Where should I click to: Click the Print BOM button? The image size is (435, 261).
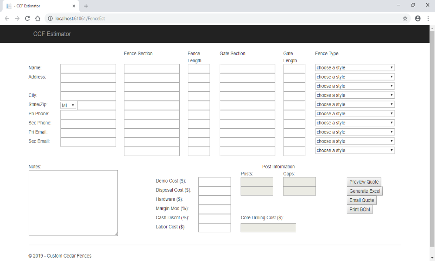360,209
